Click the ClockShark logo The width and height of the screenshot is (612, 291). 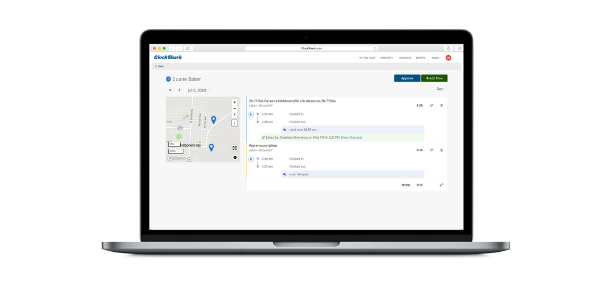(x=168, y=58)
